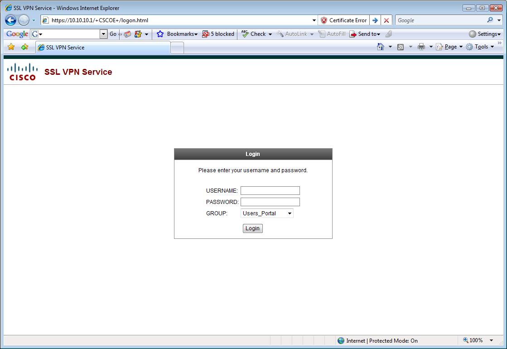Click the Google toolbar people icon
The image size is (507, 349).
point(138,34)
